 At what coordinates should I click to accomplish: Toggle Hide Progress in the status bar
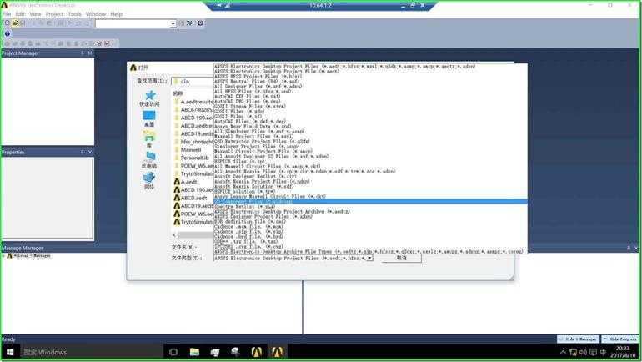tap(620, 339)
